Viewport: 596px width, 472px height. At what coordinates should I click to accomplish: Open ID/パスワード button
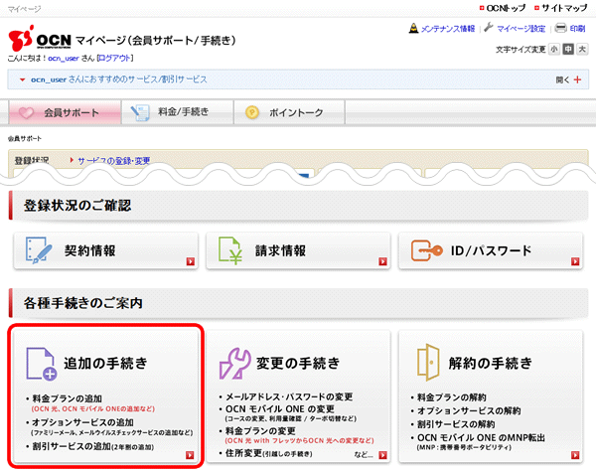coord(491,251)
